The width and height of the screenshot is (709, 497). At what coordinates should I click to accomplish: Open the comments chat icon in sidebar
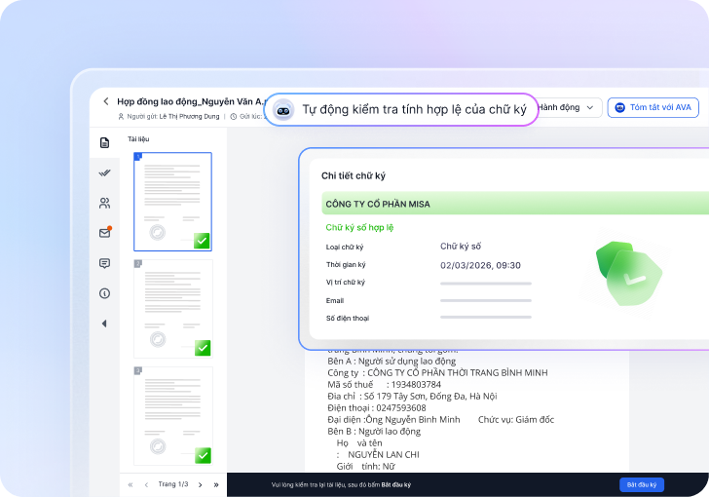coord(104,263)
